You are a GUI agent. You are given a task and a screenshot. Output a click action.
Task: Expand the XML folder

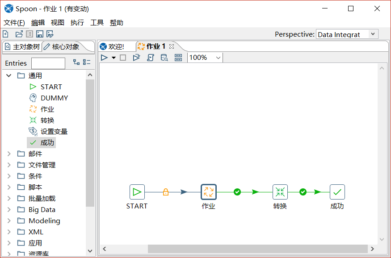tap(9, 232)
